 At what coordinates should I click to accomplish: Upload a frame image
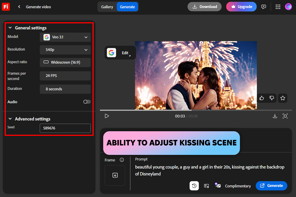tap(115, 175)
